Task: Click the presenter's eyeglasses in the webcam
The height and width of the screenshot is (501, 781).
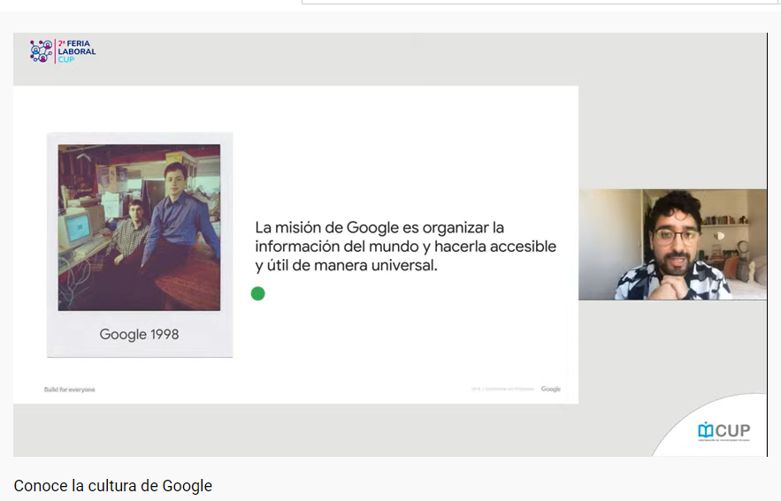Action: click(x=675, y=236)
